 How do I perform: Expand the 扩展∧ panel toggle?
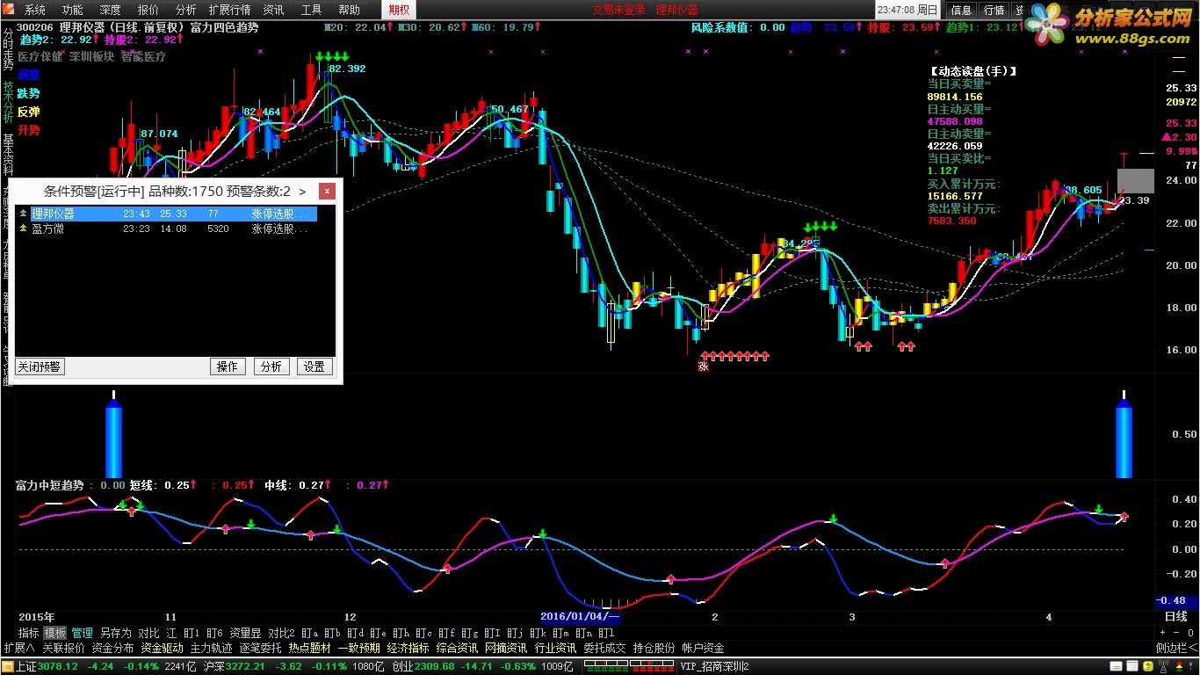coord(18,648)
